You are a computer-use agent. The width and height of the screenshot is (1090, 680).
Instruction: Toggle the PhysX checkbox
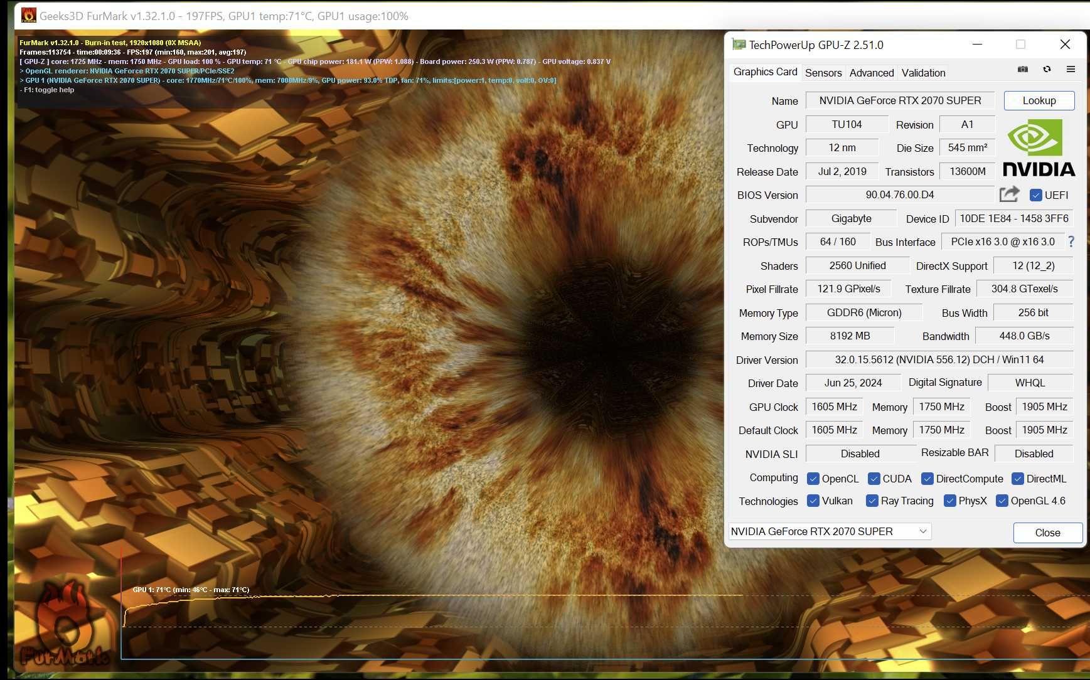click(x=950, y=501)
